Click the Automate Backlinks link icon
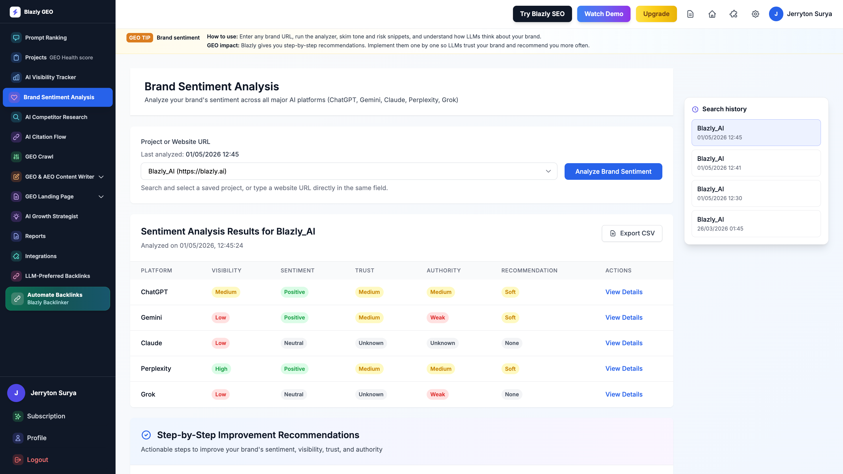The height and width of the screenshot is (474, 843). (x=17, y=299)
